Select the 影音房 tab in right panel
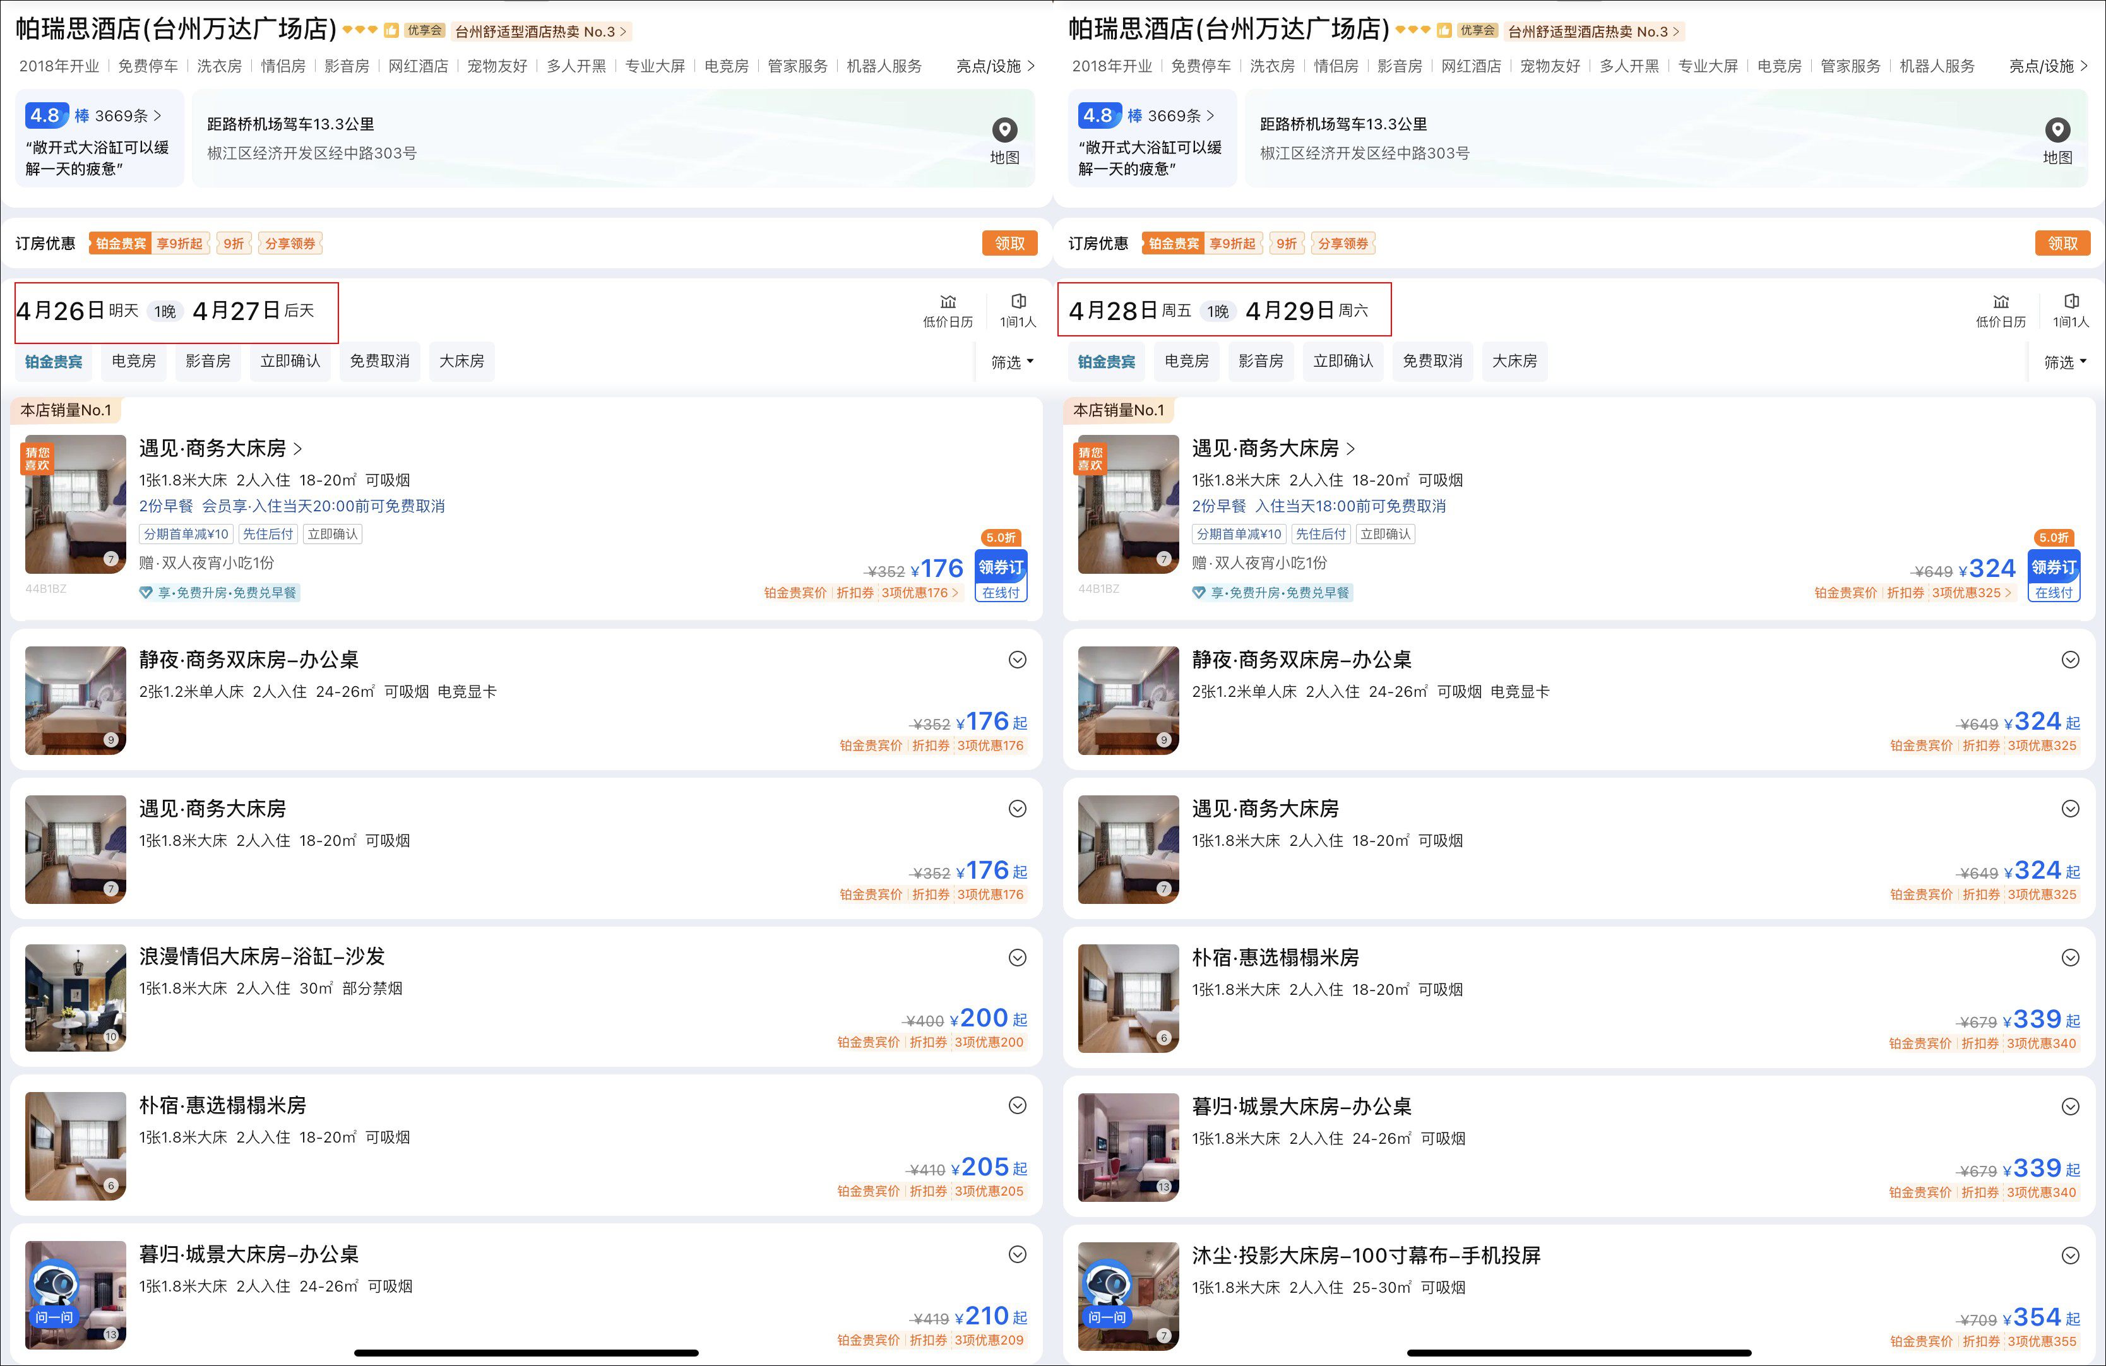 1261,361
